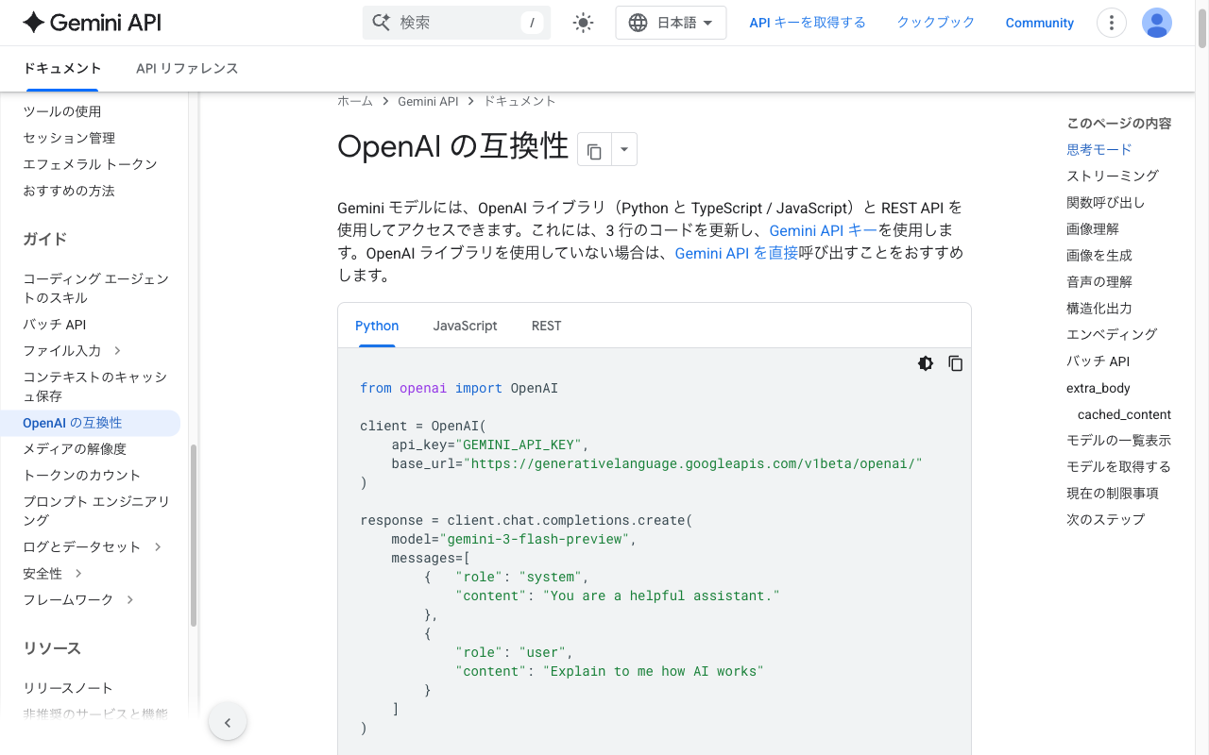Jump to 思考モード in page contents
This screenshot has height=755, width=1209.
1098,149
